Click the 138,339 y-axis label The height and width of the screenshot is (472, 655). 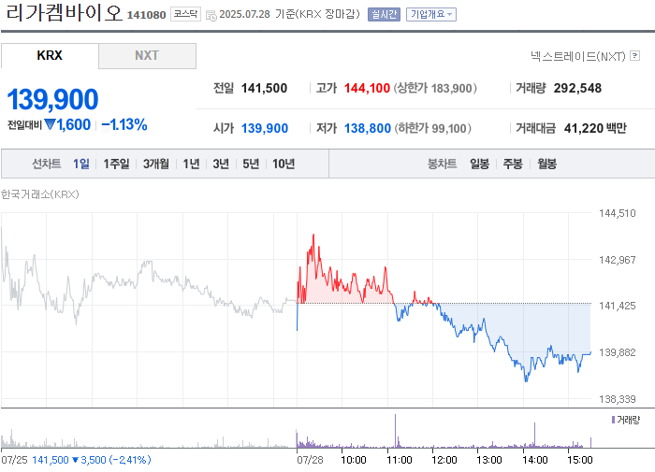(x=617, y=399)
